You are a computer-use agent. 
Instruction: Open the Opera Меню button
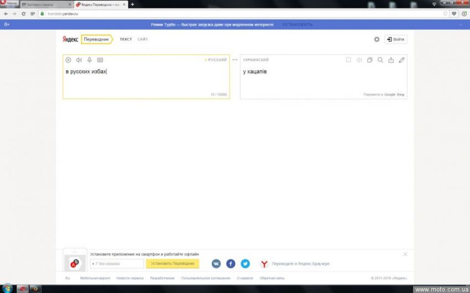tap(9, 3)
